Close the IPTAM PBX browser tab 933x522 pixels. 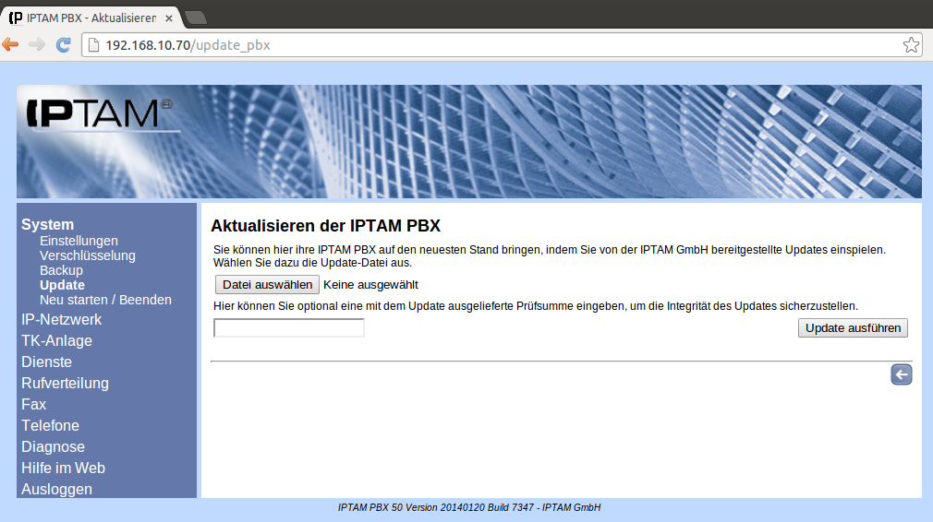(x=169, y=18)
